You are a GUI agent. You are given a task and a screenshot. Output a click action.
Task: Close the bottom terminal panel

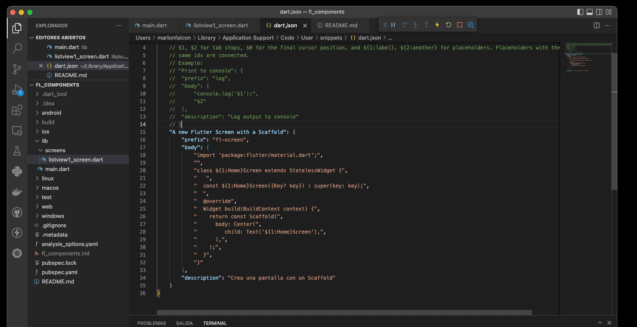609,323
